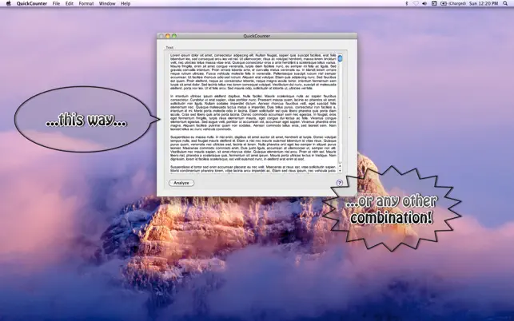The width and height of the screenshot is (514, 321).
Task: Click the Wi-Fi icon in menu bar
Action: click(x=416, y=4)
